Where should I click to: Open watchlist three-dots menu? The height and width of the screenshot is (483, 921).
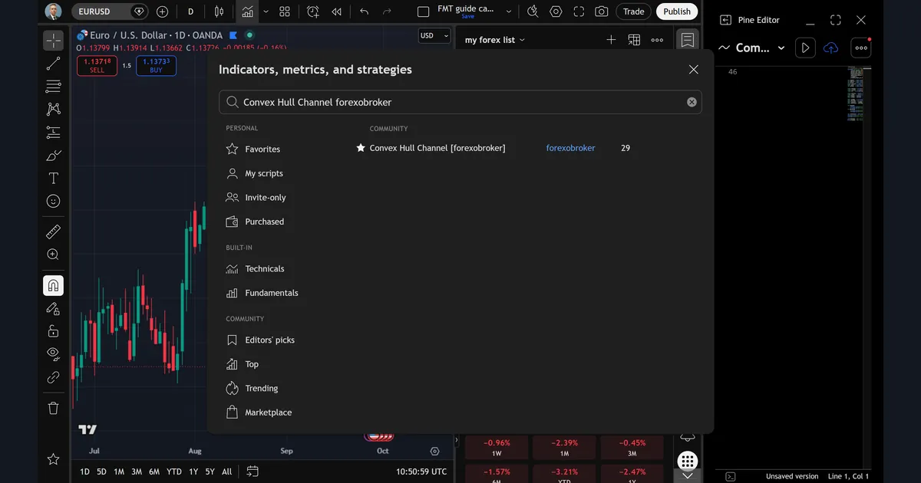[657, 40]
